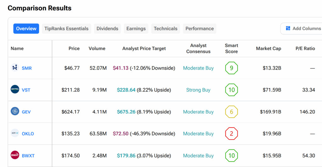
Task: Click market cap $13.32B
Action: click(272, 68)
